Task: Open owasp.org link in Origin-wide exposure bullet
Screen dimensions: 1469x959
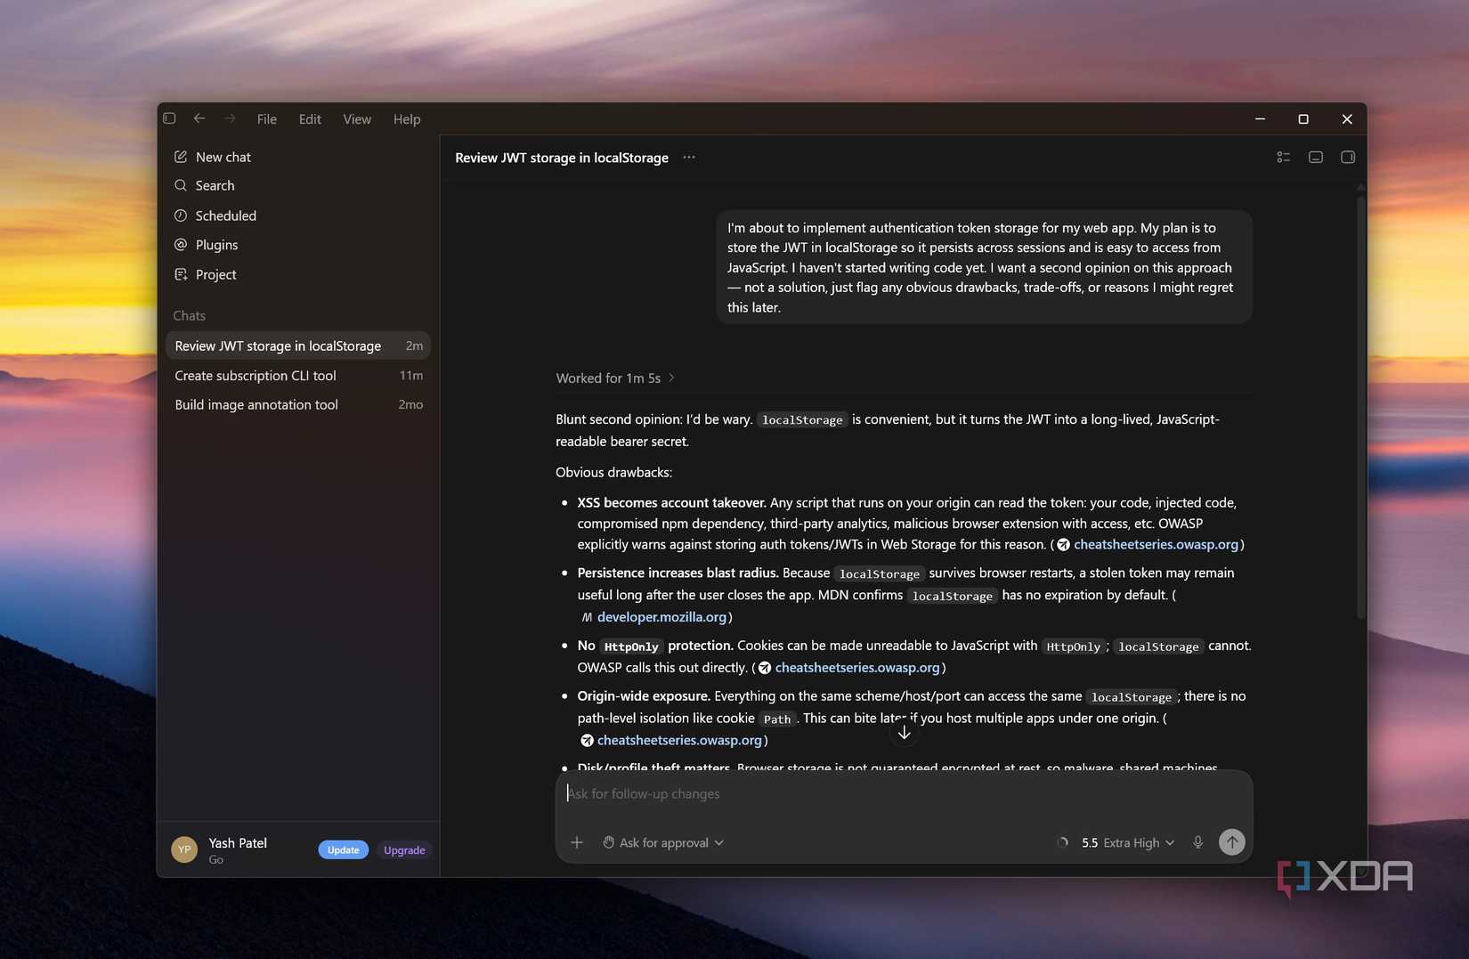Action: tap(679, 740)
